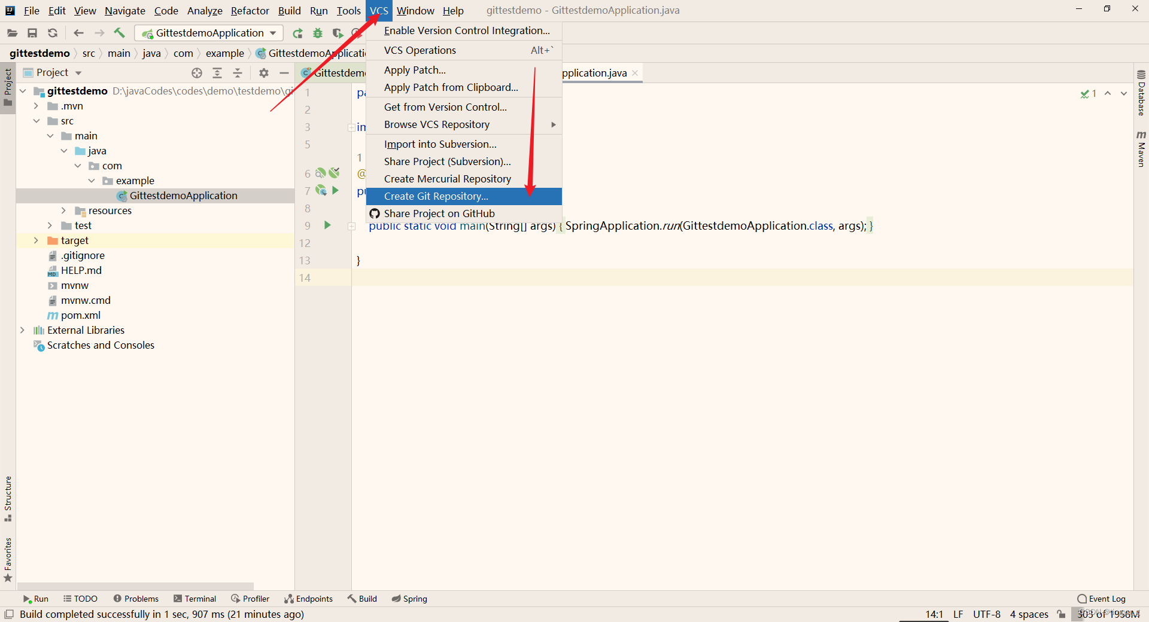The image size is (1149, 622).
Task: Select pom.xml in project tree
Action: click(x=81, y=315)
